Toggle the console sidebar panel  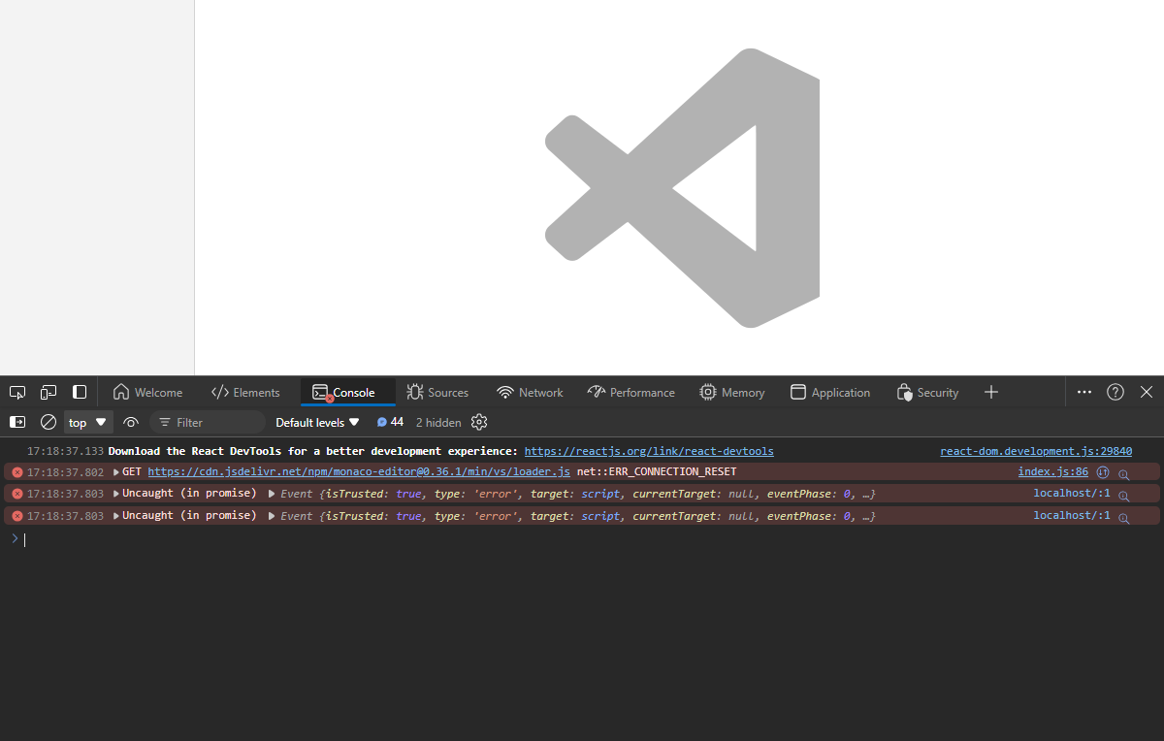click(x=17, y=422)
